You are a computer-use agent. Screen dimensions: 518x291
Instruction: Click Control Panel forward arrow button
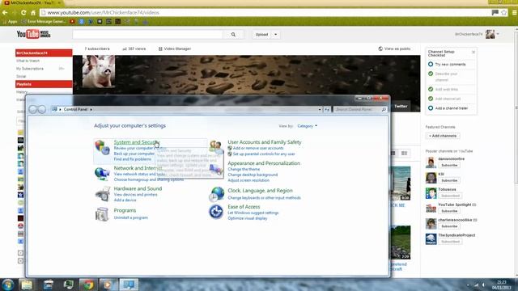tap(42, 109)
